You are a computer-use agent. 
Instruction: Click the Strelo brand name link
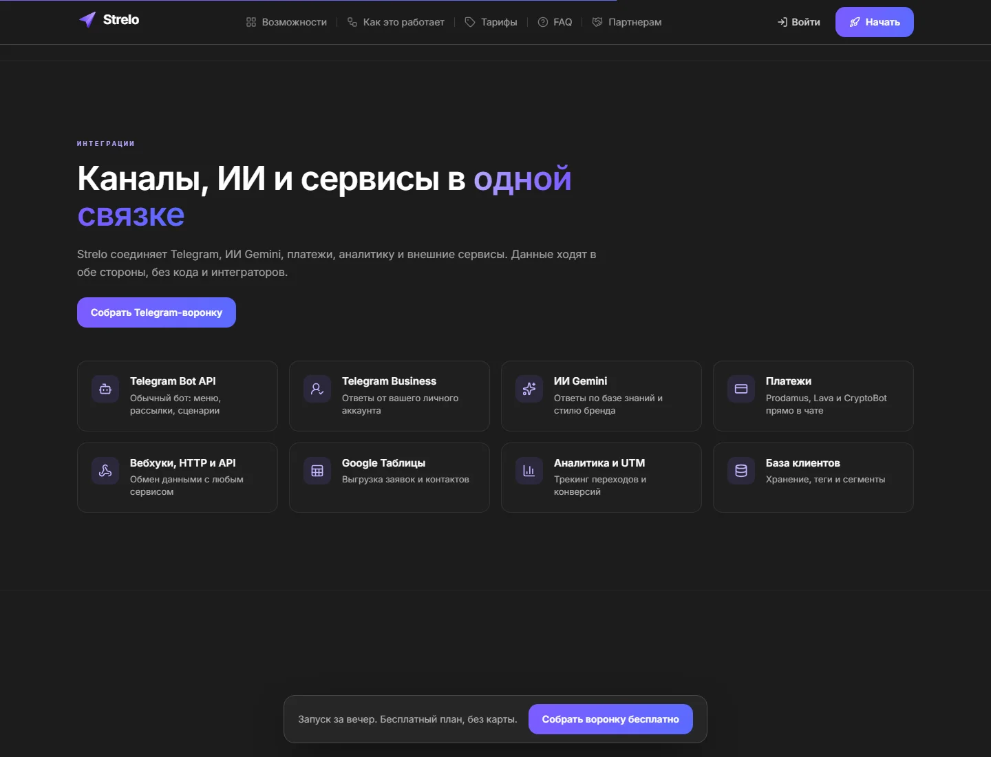[121, 20]
